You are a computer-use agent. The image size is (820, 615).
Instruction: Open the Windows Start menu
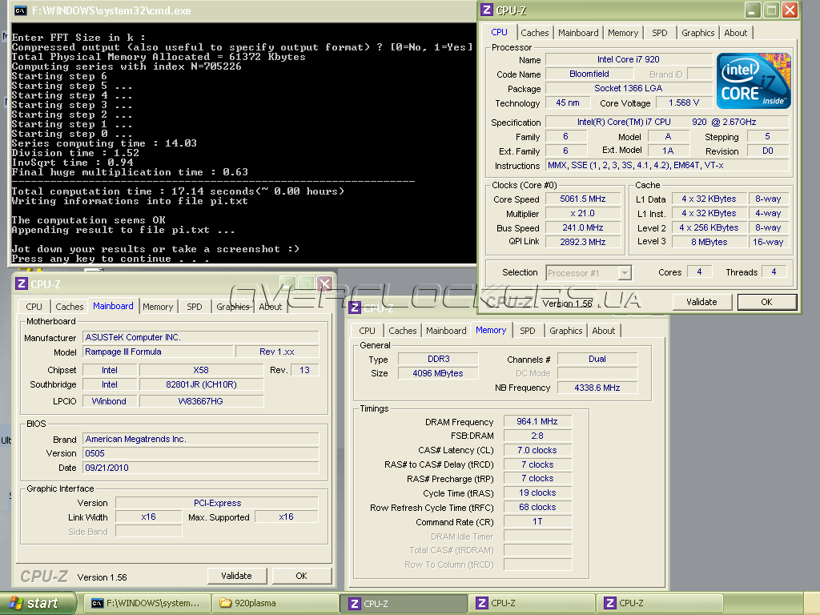[38, 603]
